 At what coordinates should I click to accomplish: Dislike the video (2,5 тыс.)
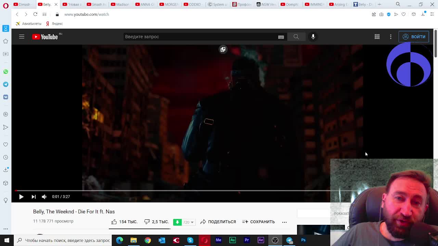click(156, 222)
